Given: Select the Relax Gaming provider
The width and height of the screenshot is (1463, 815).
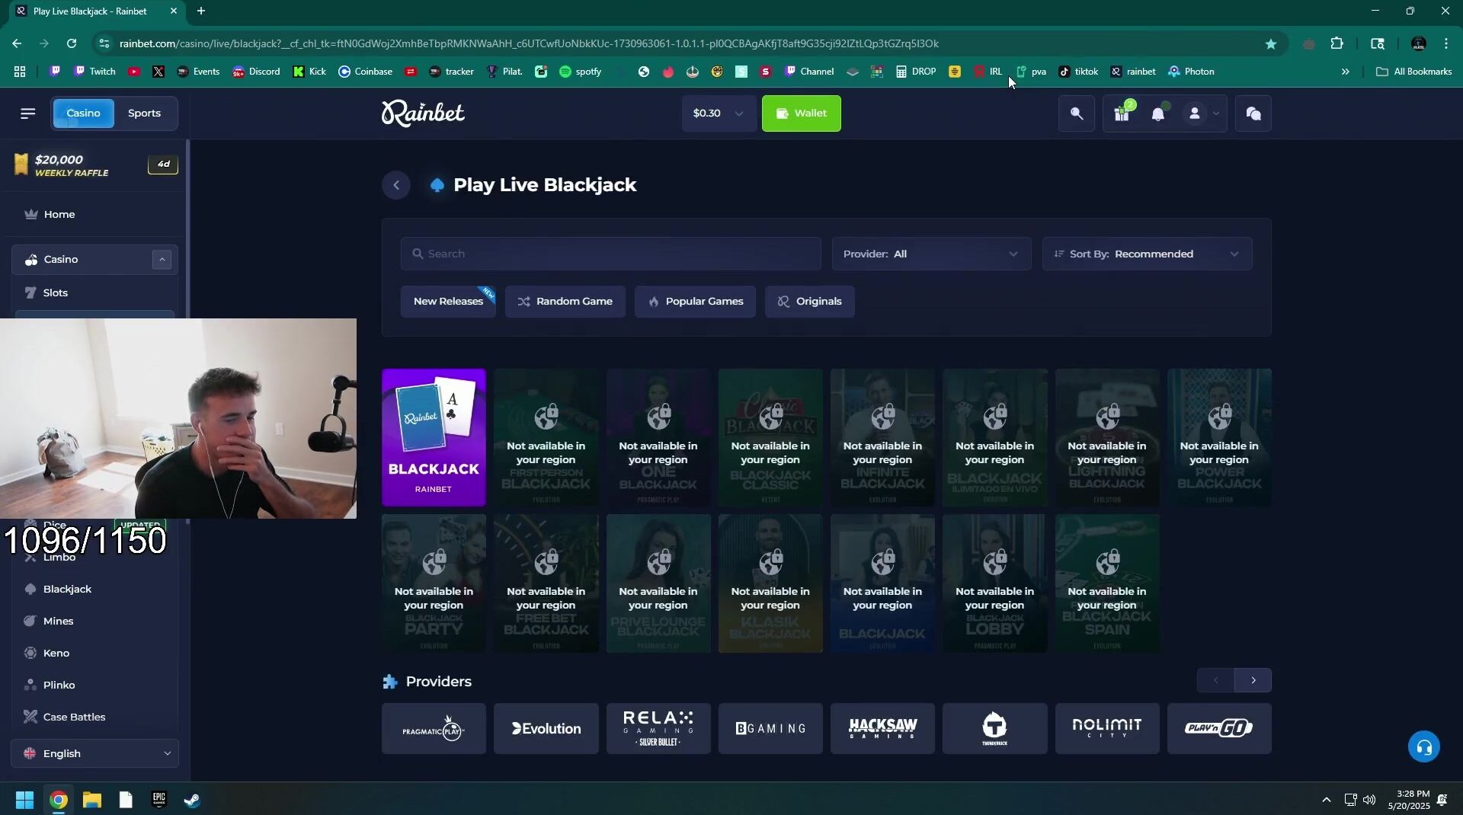Looking at the screenshot, I should pyautogui.click(x=658, y=729).
